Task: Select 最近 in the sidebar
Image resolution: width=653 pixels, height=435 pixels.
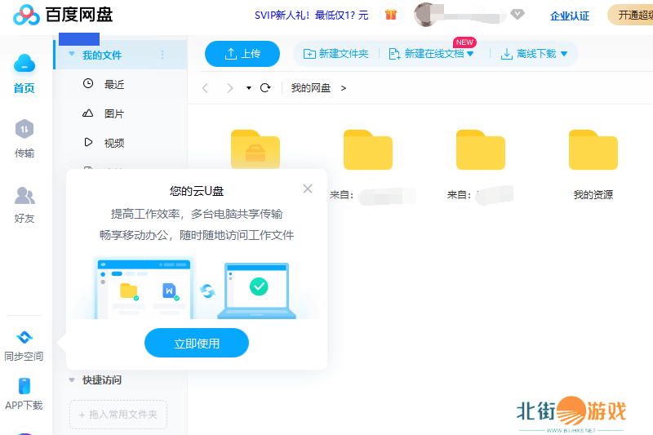Action: click(113, 84)
